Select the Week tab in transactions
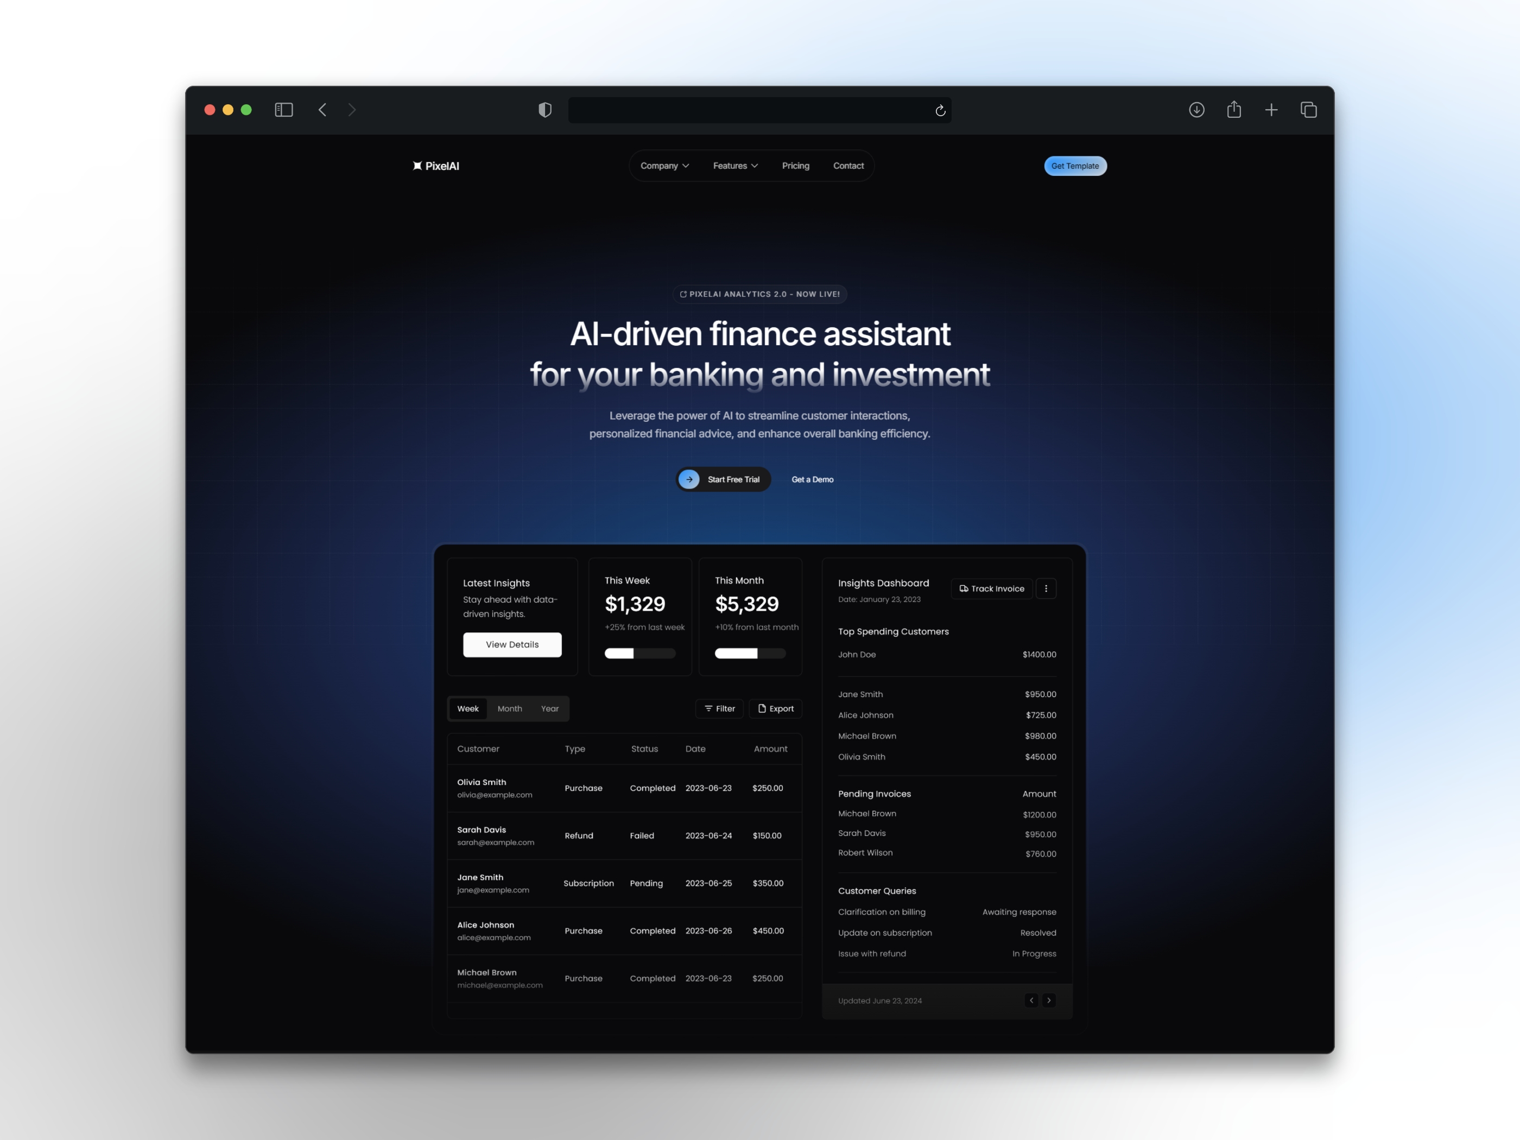This screenshot has width=1520, height=1140. click(x=468, y=708)
